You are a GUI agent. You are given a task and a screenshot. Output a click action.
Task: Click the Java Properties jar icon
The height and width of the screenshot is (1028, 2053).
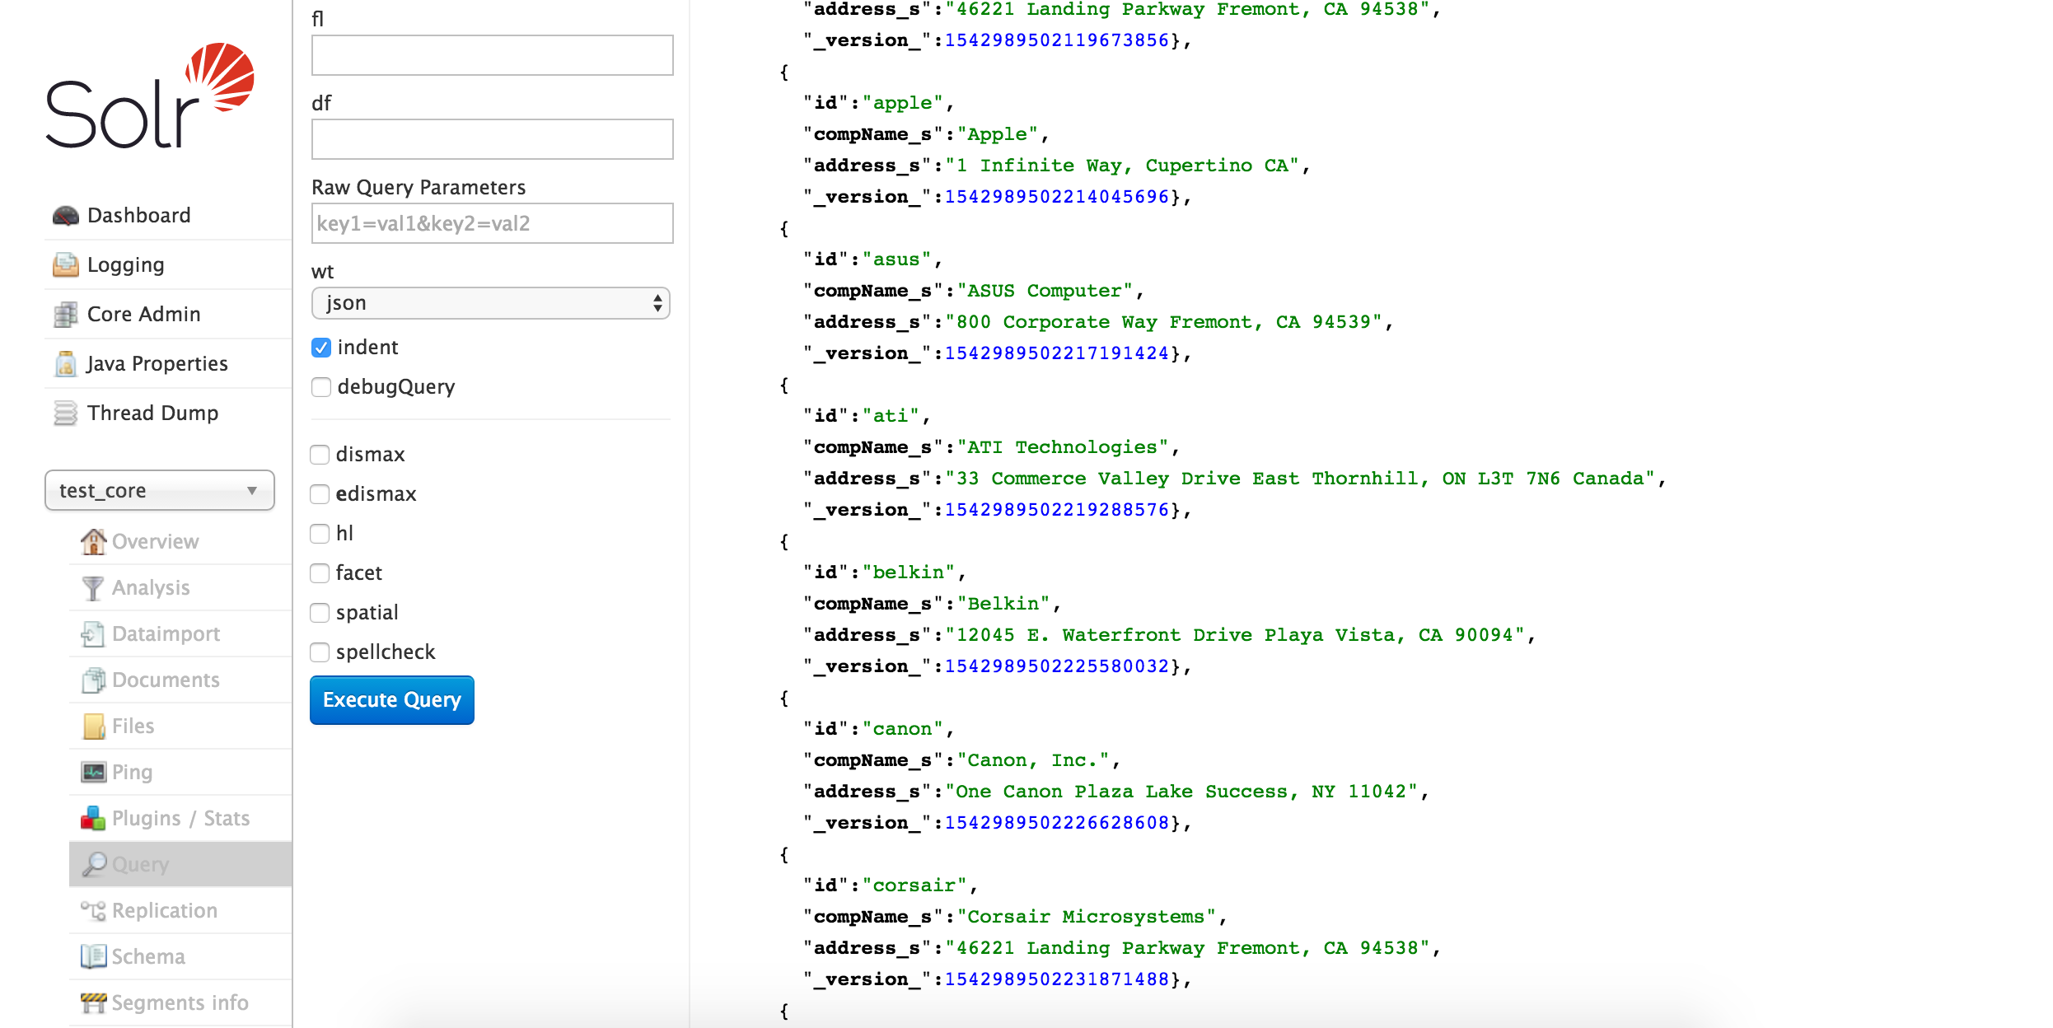point(66,364)
